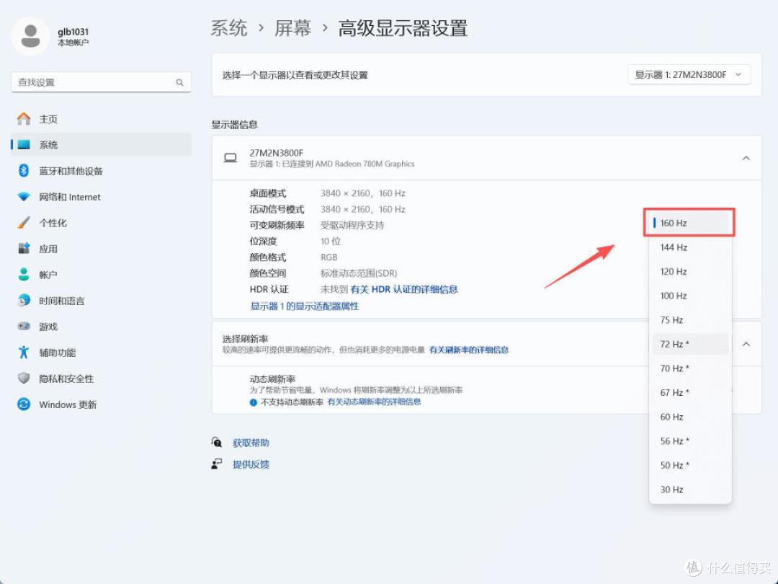
Task: Click the Apps icon in sidebar
Action: click(24, 248)
